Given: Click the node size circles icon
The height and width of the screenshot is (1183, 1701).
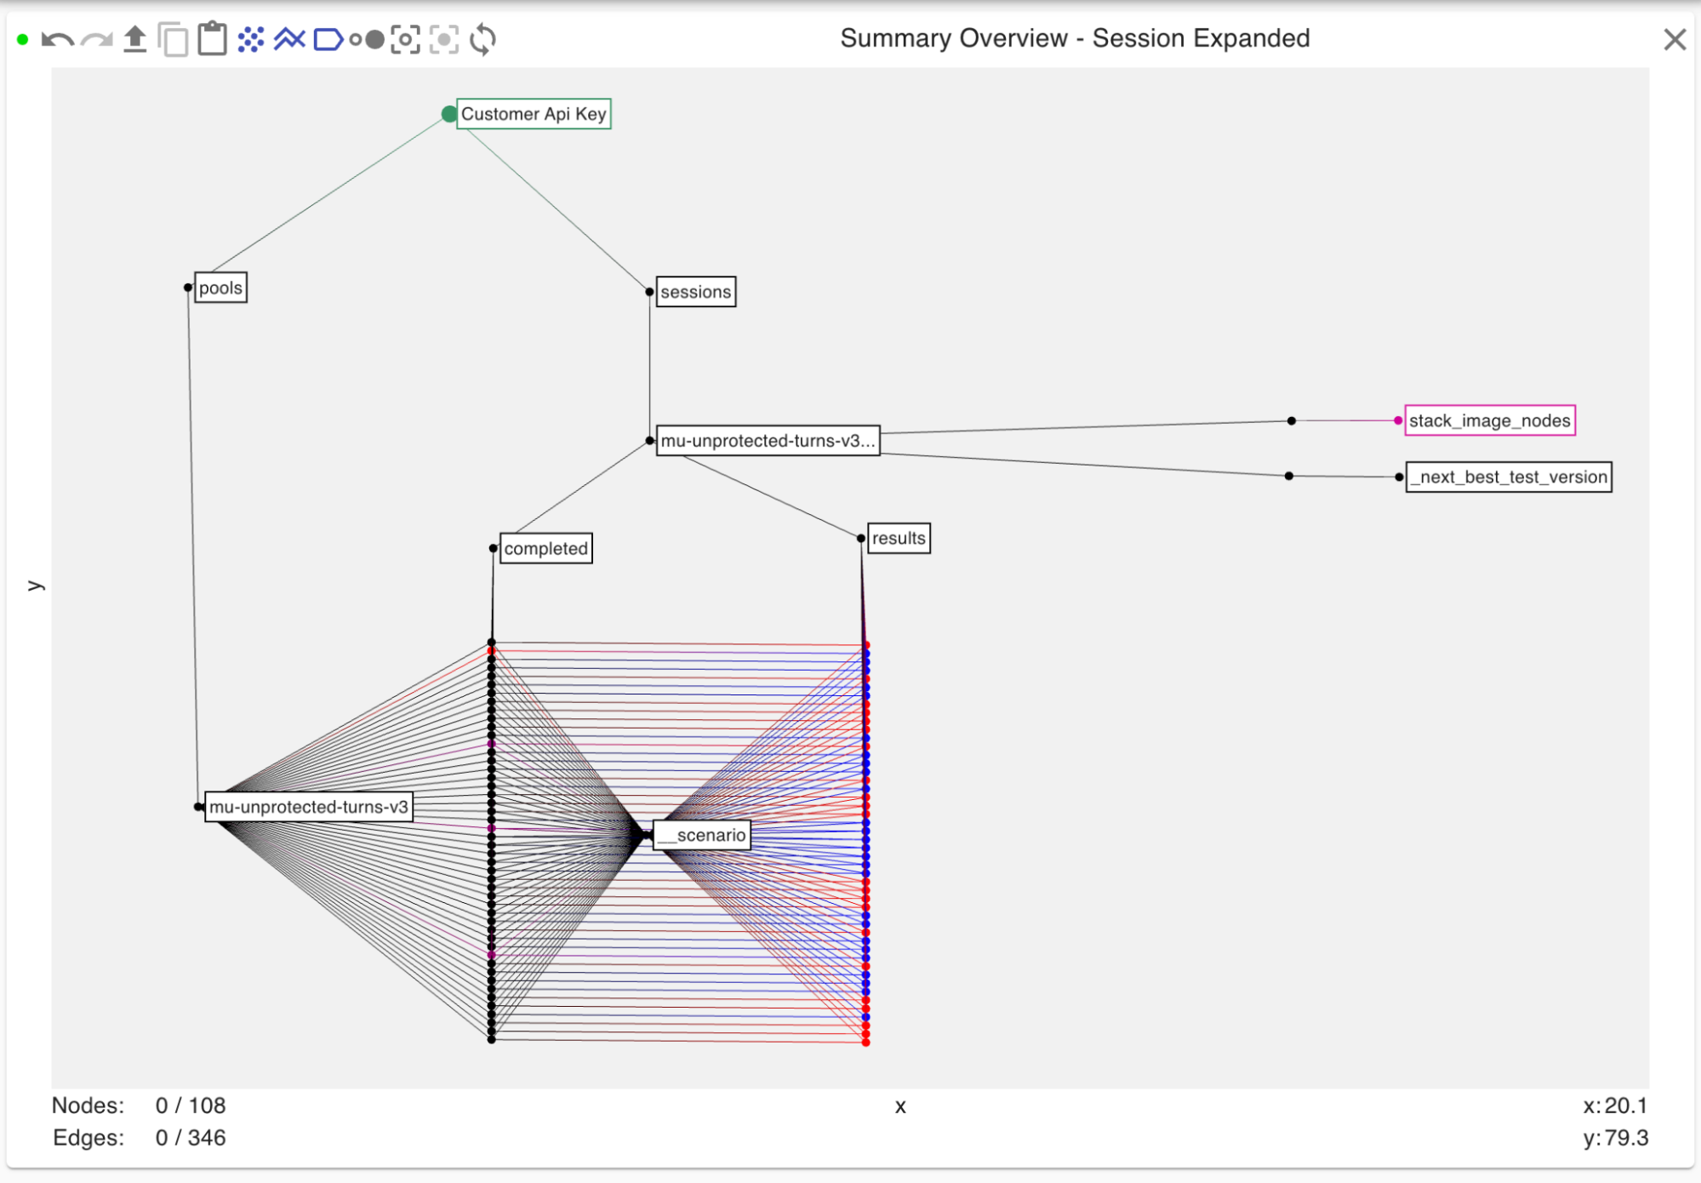Looking at the screenshot, I should tap(367, 39).
